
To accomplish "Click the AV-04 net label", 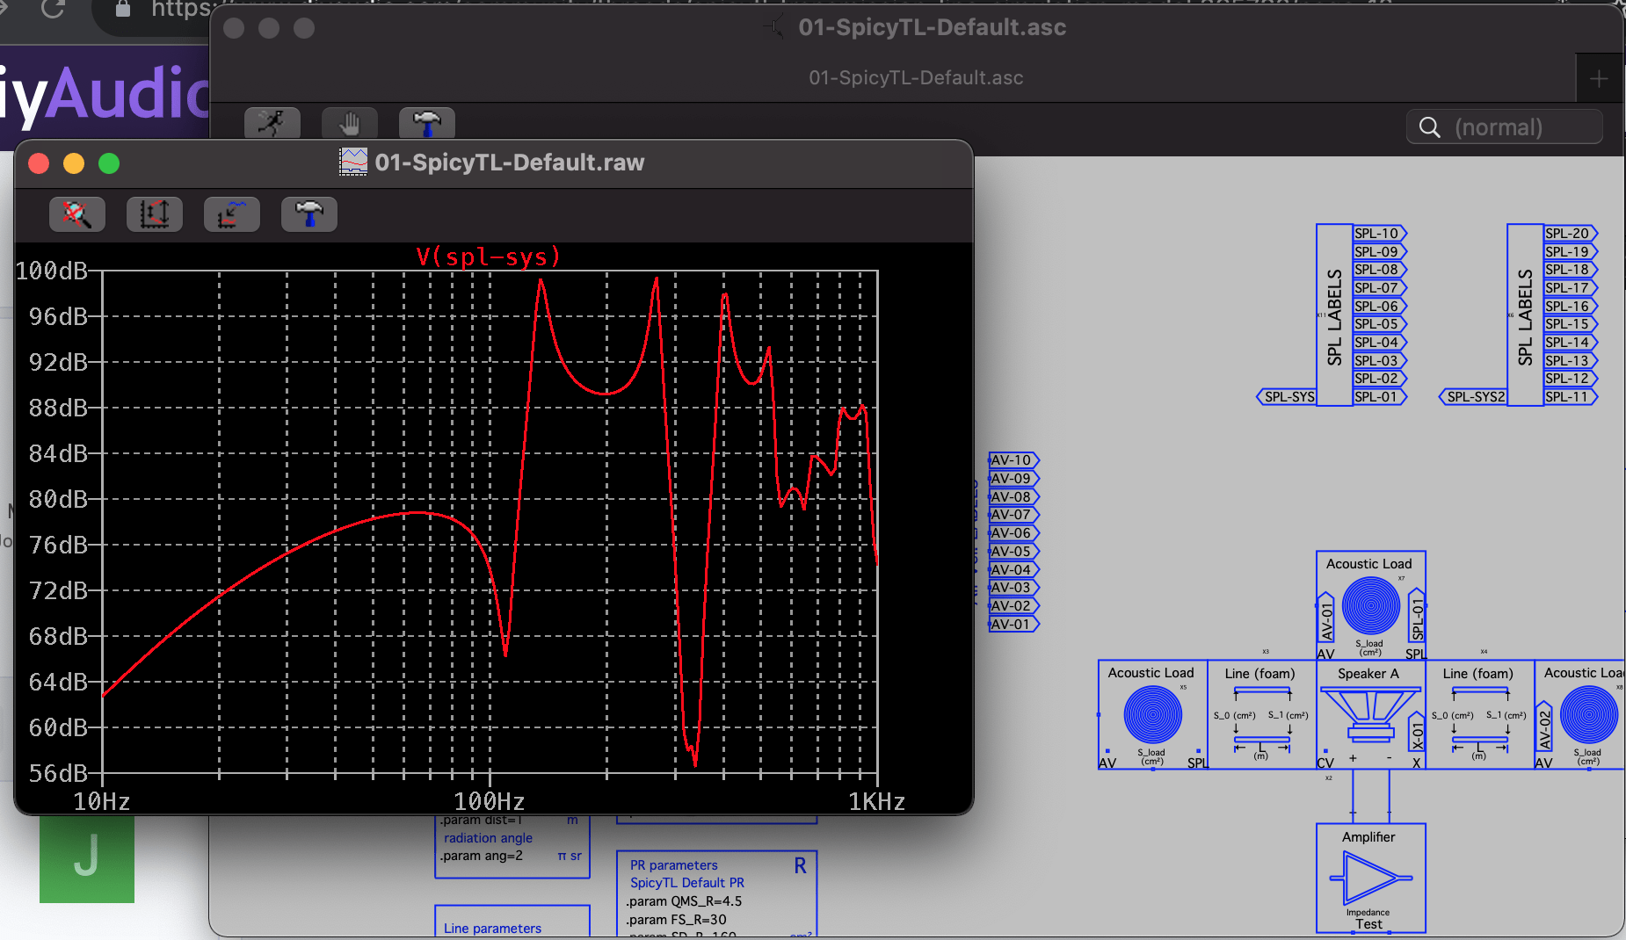I will pos(1014,569).
